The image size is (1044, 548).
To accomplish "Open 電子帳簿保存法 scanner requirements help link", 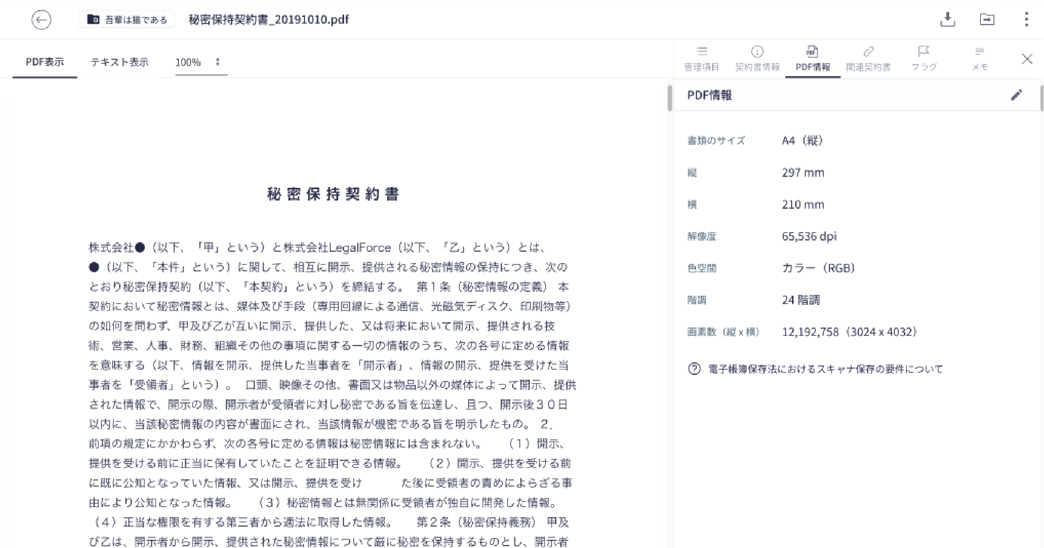I will (826, 369).
